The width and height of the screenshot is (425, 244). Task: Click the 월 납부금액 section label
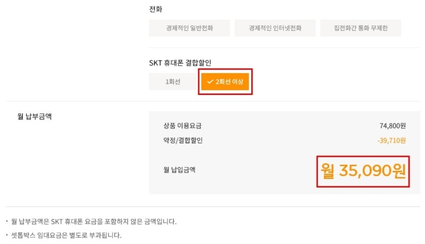coord(35,116)
